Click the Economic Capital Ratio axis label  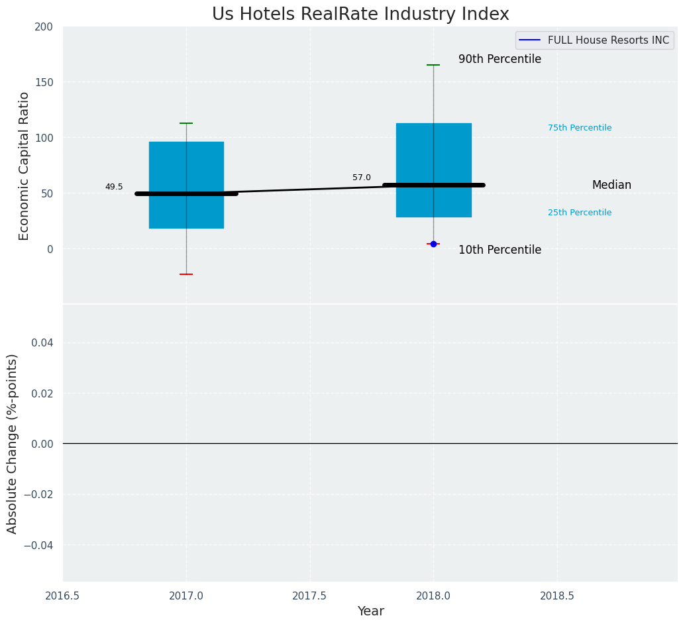pyautogui.click(x=24, y=166)
